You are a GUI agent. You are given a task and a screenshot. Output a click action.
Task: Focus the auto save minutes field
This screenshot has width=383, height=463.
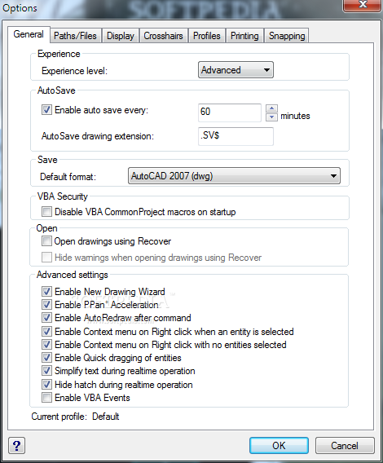pos(230,112)
